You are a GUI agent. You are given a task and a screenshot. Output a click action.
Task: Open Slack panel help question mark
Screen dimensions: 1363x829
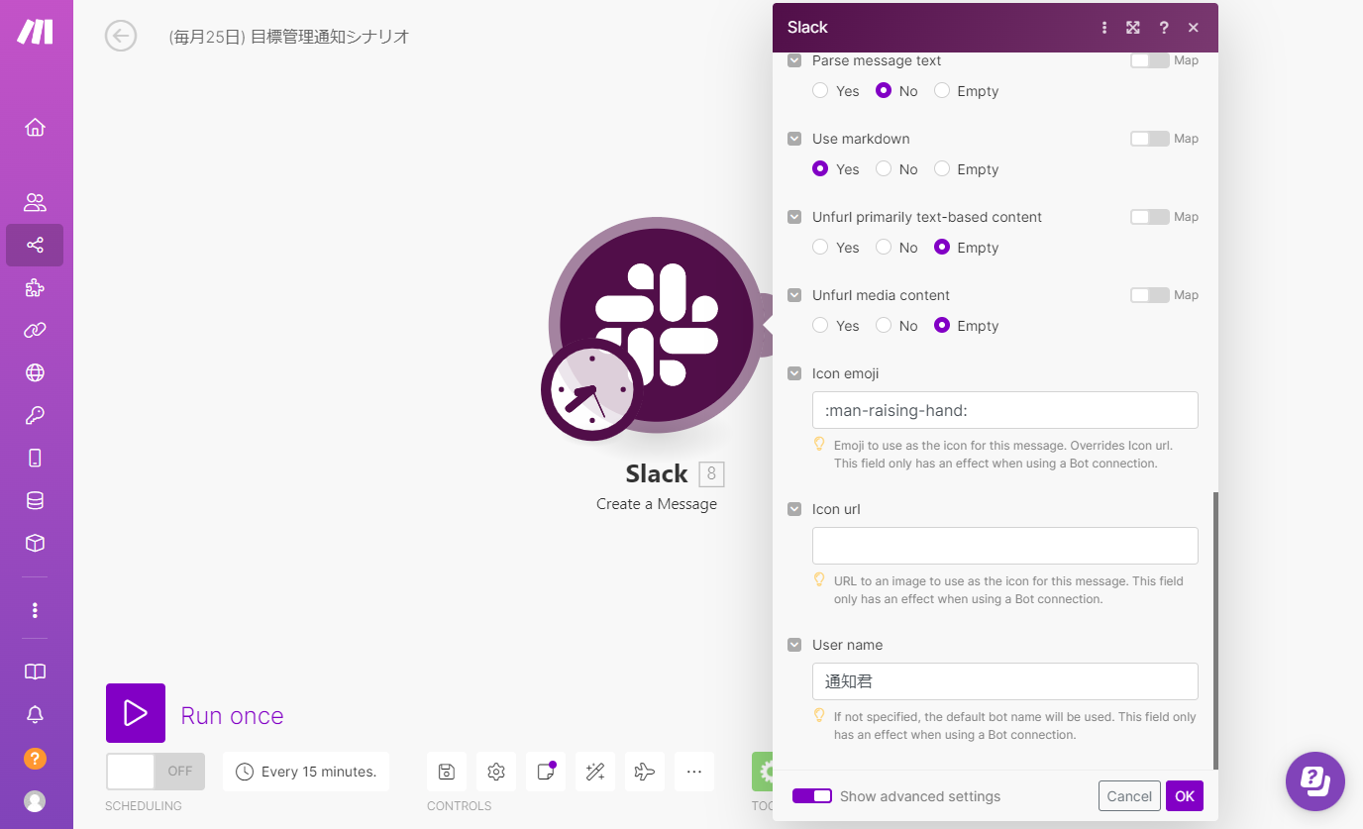coord(1164,28)
